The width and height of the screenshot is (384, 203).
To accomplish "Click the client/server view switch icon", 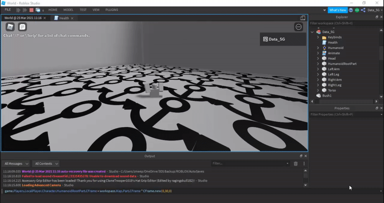I will (x=38, y=10).
